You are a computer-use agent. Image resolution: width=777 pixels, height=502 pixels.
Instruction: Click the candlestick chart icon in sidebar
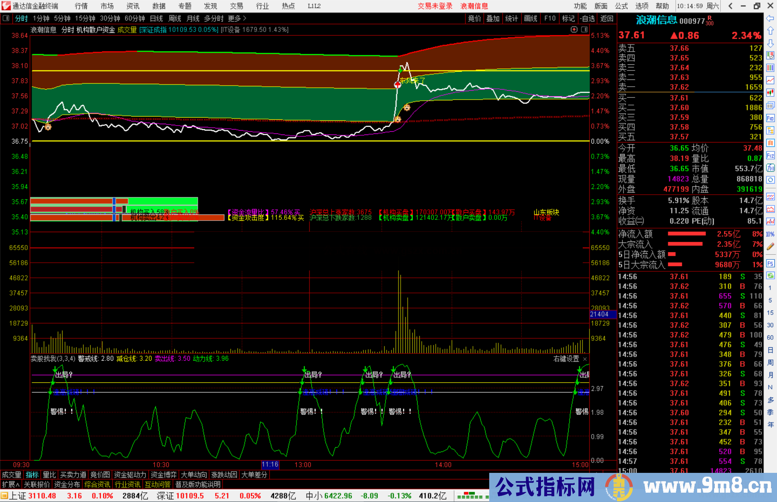(770, 93)
